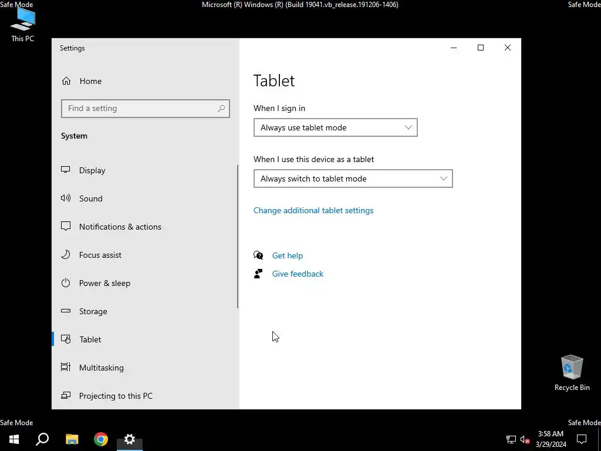The width and height of the screenshot is (601, 451).
Task: Select the Recycle Bin desktop icon
Action: click(572, 373)
